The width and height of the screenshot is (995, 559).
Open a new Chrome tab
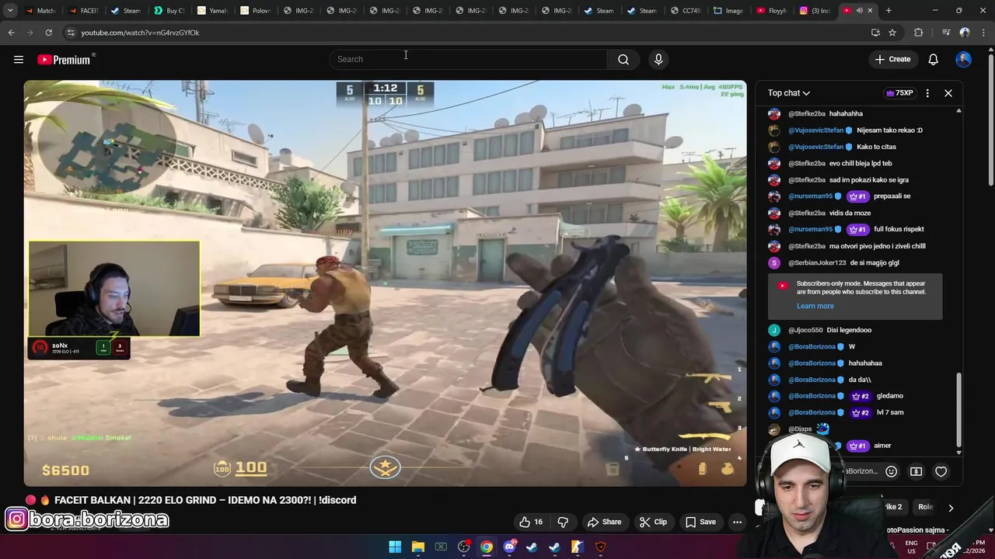889,10
